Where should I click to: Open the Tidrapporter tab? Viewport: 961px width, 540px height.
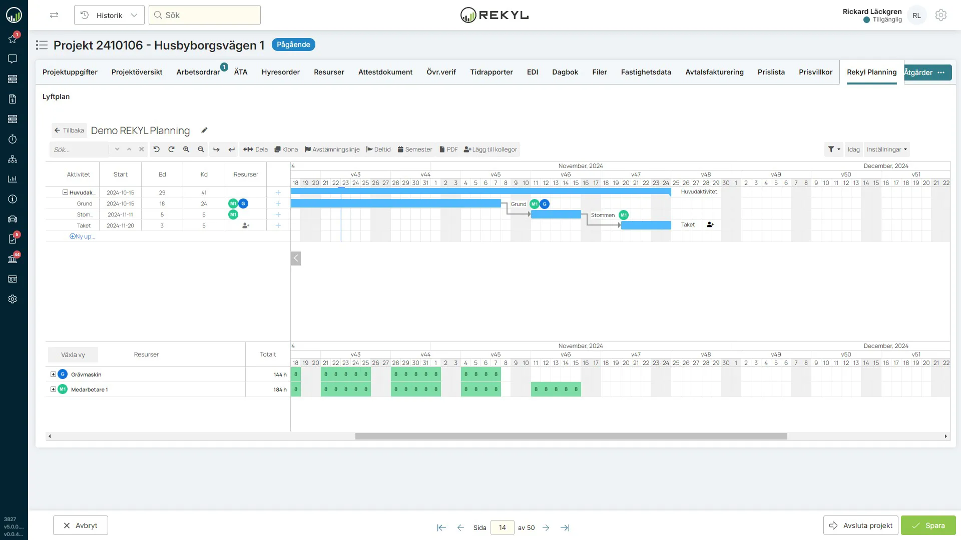[492, 72]
